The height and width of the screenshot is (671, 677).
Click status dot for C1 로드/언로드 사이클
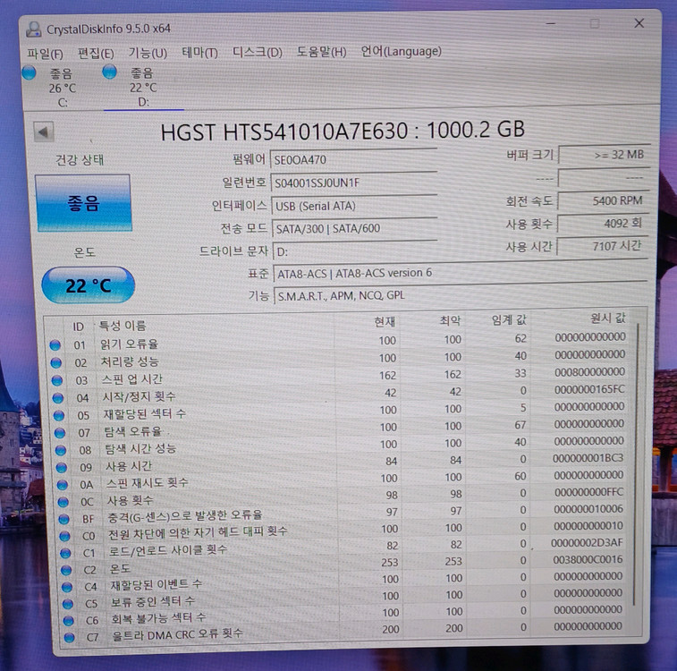[65, 553]
